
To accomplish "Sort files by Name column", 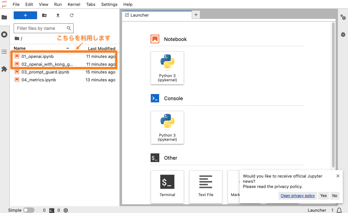I will pos(20,48).
